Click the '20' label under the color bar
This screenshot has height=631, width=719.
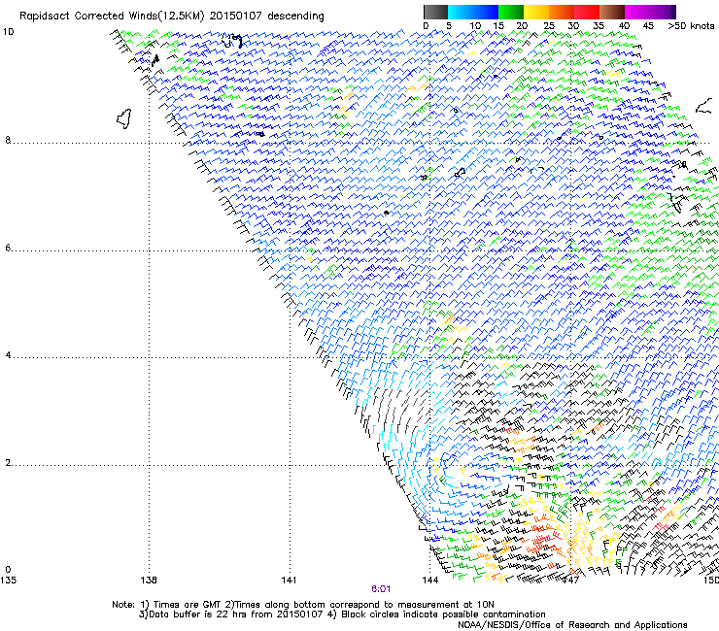(522, 26)
